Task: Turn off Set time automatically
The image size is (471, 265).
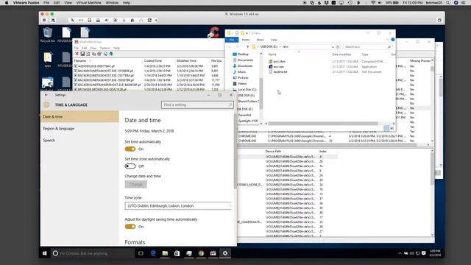Action: pyautogui.click(x=130, y=149)
